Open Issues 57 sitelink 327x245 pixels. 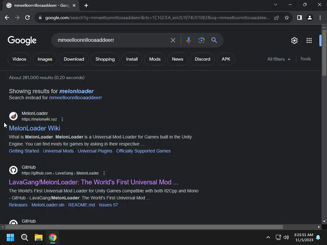click(108, 205)
